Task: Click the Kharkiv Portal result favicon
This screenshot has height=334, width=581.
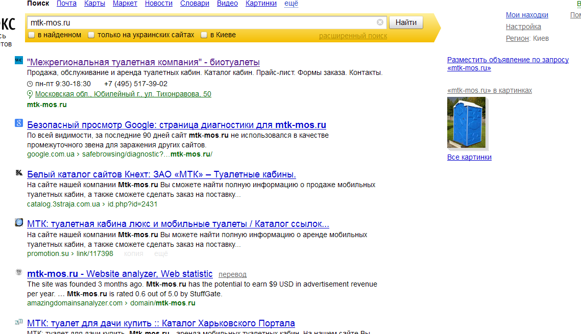Action: [19, 322]
